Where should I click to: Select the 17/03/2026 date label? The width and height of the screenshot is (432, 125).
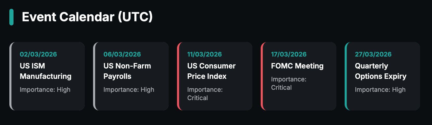pos(289,54)
